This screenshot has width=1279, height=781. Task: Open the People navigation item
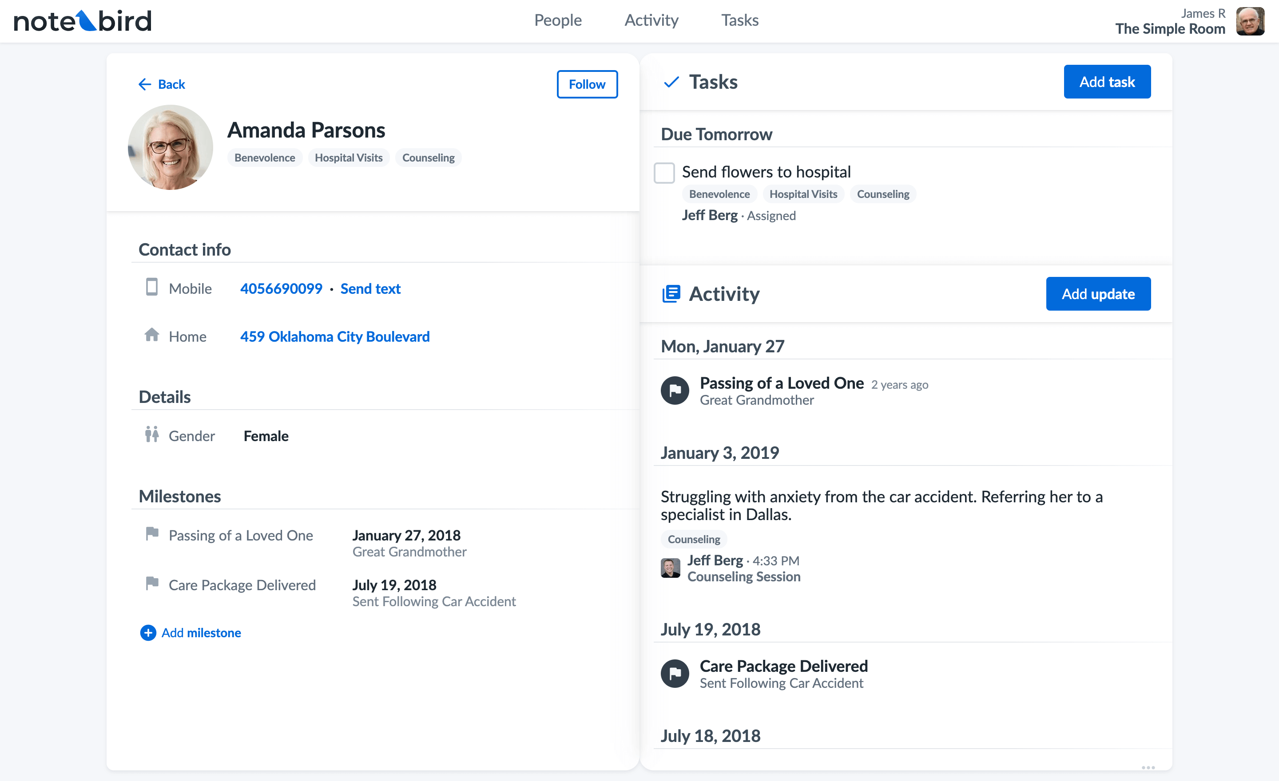tap(557, 20)
